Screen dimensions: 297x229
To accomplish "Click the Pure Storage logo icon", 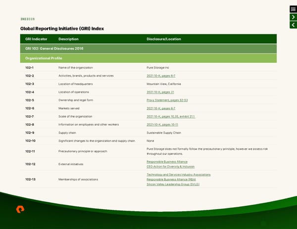I will (x=20, y=210).
